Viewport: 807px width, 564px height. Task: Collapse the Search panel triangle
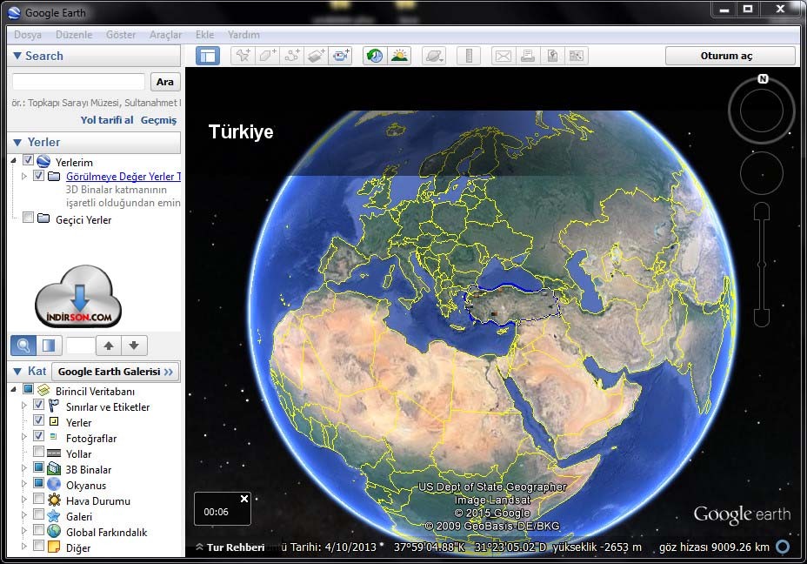point(17,56)
